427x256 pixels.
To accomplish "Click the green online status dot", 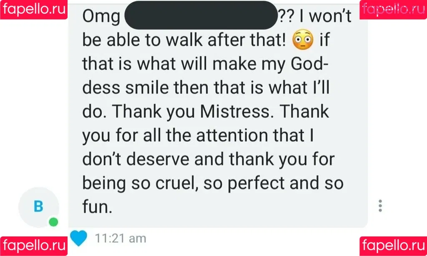I will (x=53, y=222).
